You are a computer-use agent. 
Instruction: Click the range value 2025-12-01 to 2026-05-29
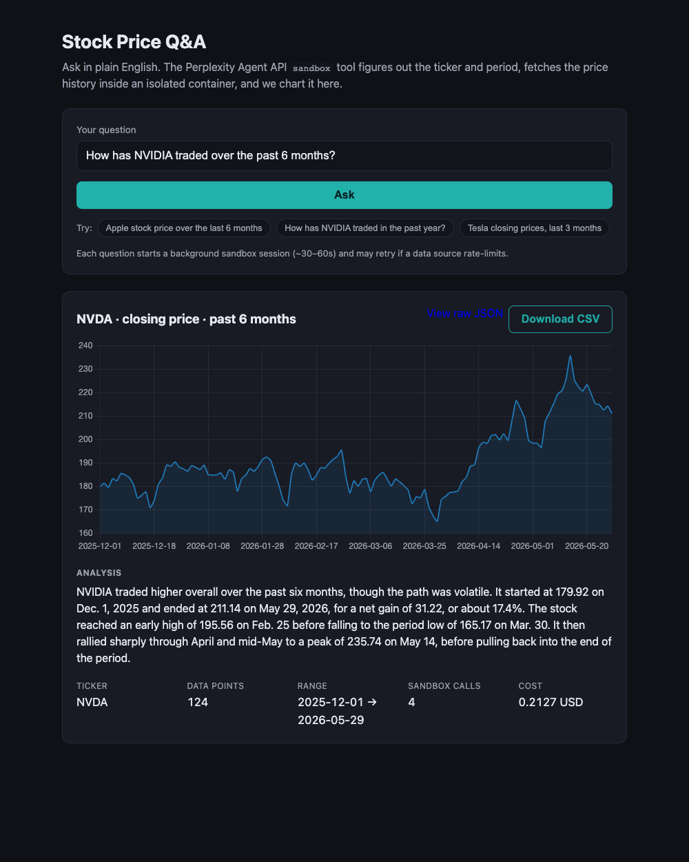point(337,712)
